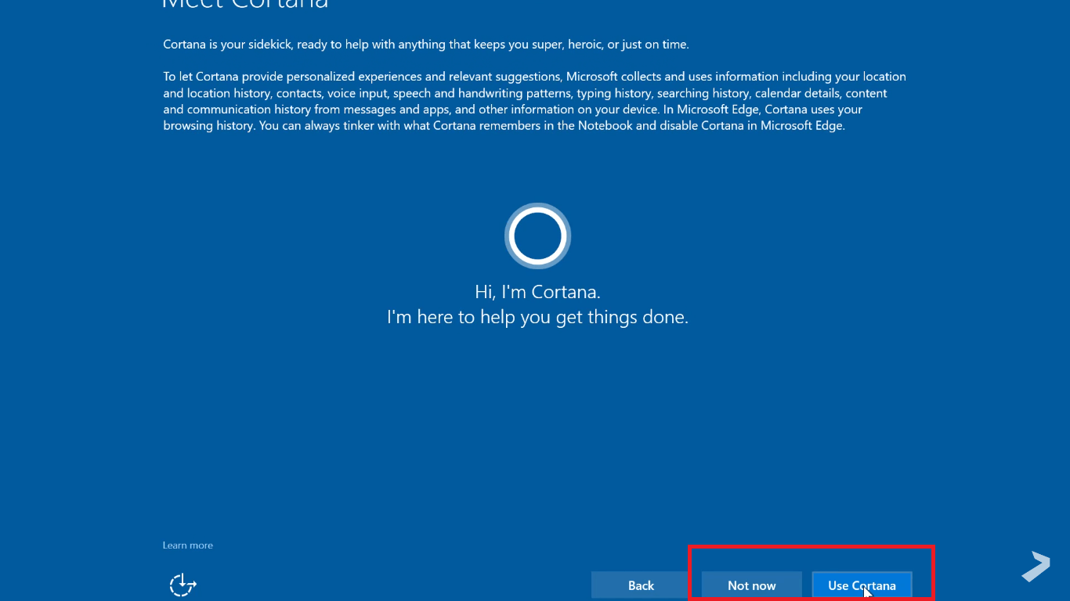Viewport: 1070px width, 601px height.
Task: Click the Meet Cortana heading
Action: (x=244, y=4)
